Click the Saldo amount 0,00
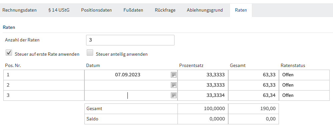 click(254, 119)
